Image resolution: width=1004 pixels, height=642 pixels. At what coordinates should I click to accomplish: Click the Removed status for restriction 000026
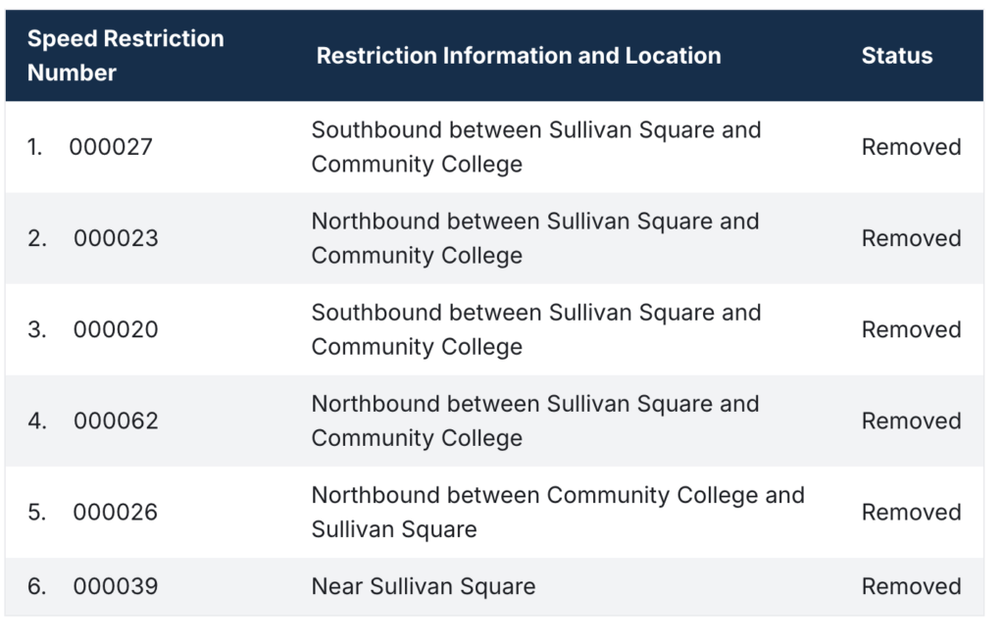(x=911, y=512)
